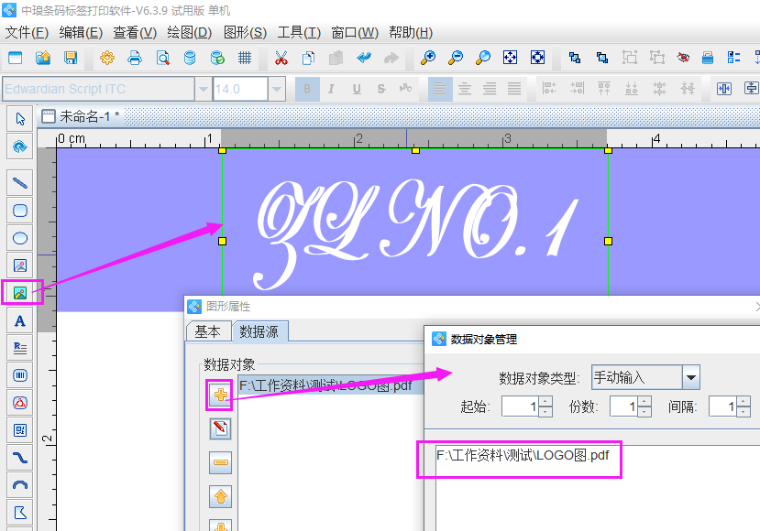Select the ellipse drawing tool
This screenshot has height=531, width=760.
(18, 238)
